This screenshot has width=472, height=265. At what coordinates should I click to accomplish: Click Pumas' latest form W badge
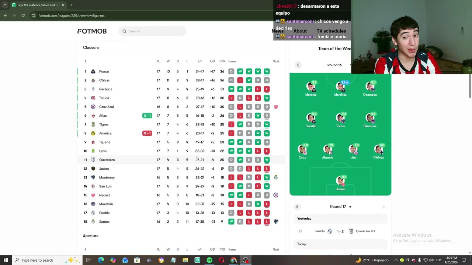tap(267, 71)
